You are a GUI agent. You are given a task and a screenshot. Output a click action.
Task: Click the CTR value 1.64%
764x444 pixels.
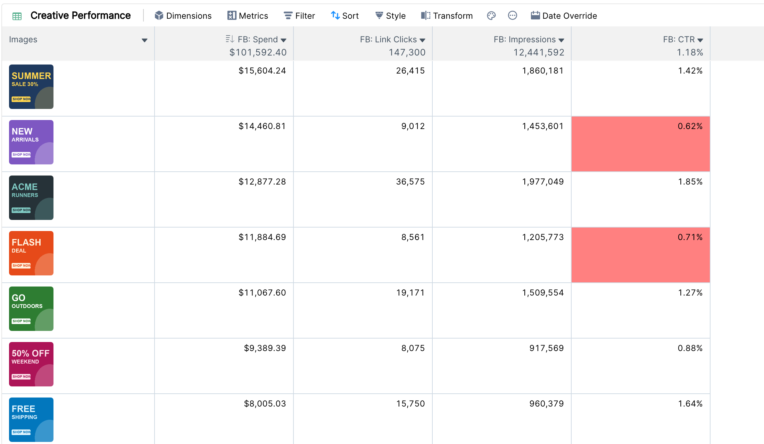(x=690, y=404)
